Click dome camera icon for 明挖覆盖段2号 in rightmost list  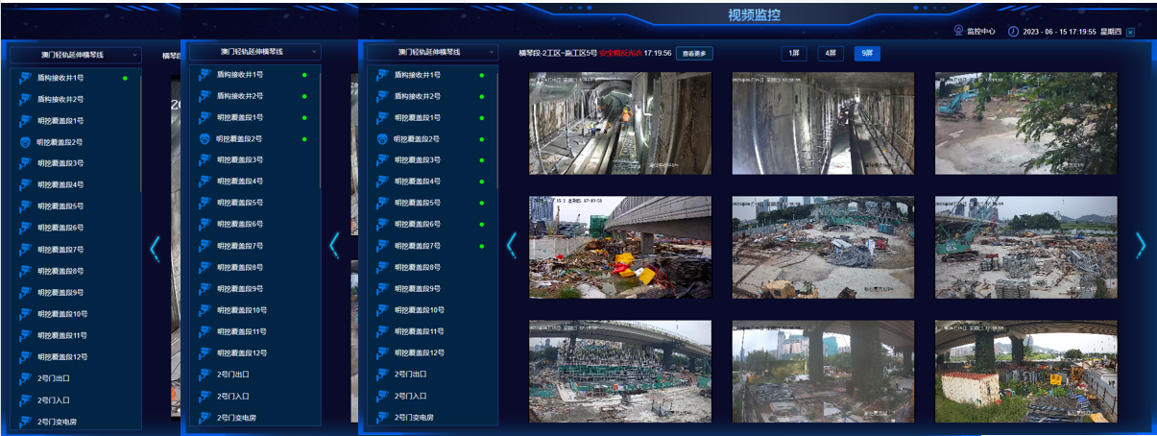click(x=381, y=139)
